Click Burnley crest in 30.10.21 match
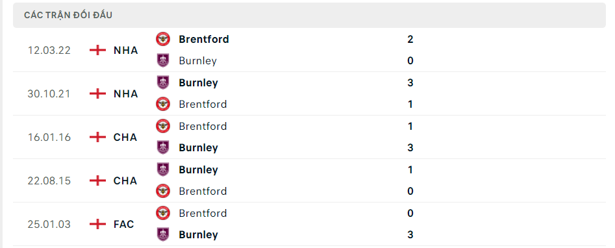615x248 pixels. point(163,82)
